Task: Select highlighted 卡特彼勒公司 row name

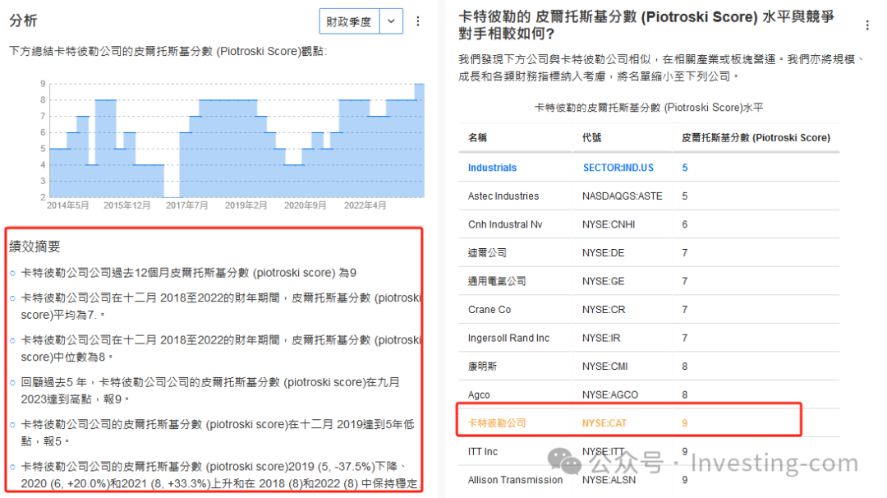Action: coord(497,422)
